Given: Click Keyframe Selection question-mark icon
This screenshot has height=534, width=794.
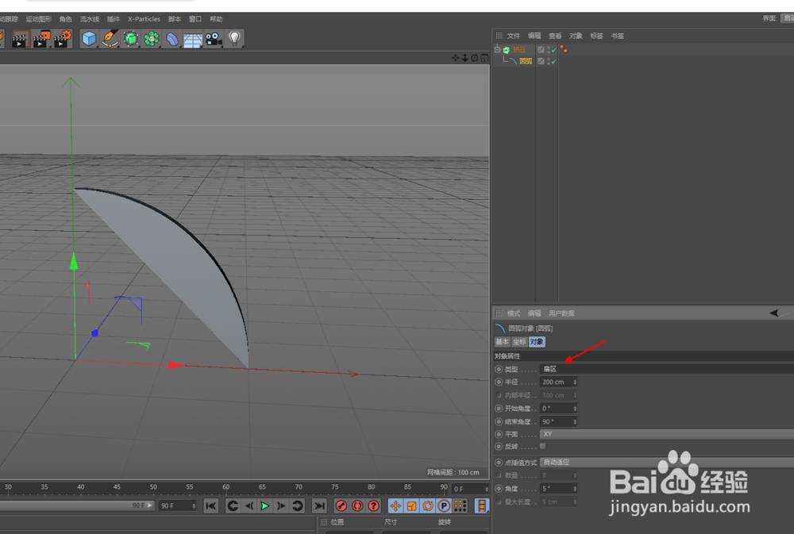Looking at the screenshot, I should [374, 505].
